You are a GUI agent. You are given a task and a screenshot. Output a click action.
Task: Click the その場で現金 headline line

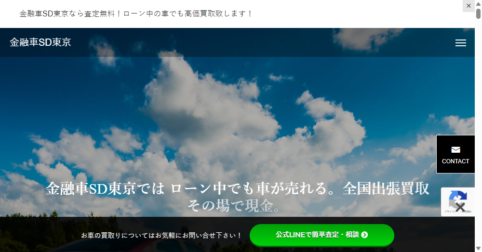click(x=234, y=206)
